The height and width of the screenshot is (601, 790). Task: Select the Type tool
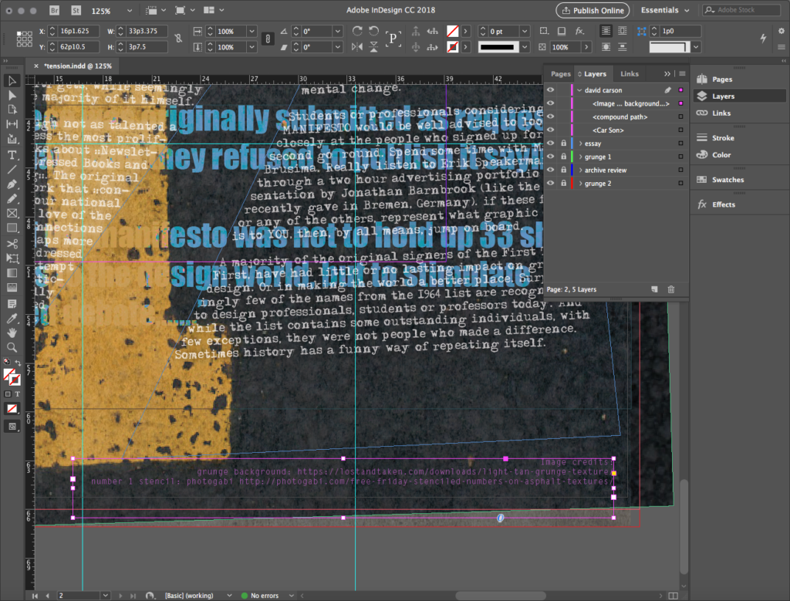tap(12, 155)
